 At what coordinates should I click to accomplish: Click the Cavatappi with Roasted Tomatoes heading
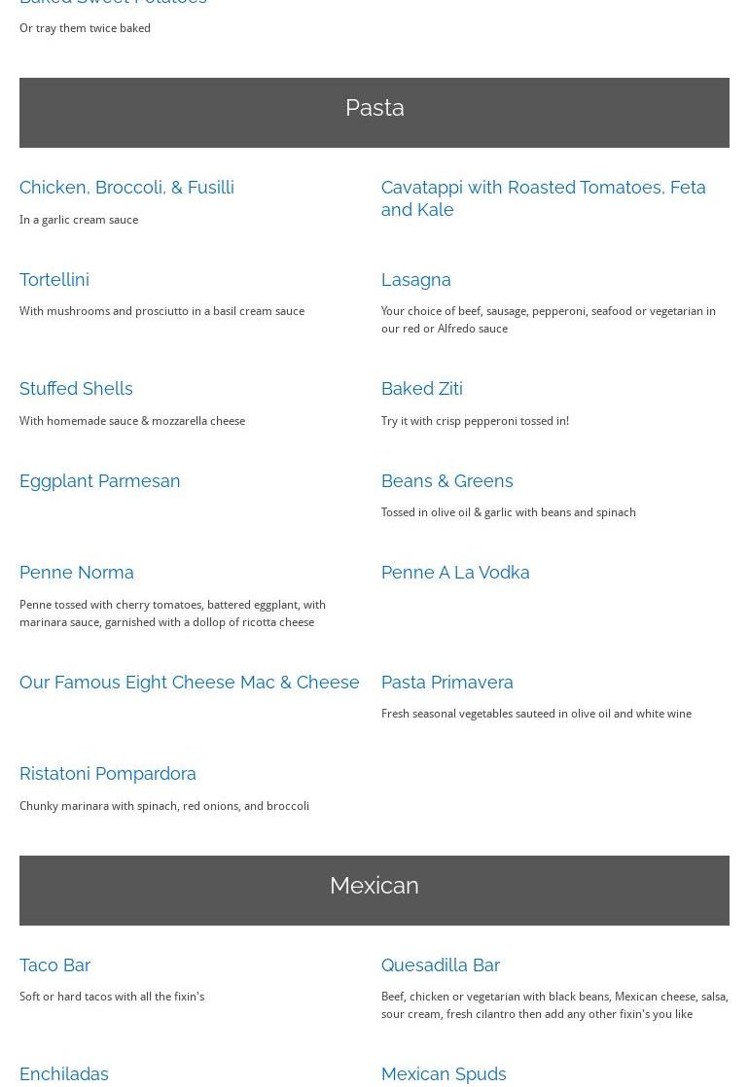click(x=543, y=197)
